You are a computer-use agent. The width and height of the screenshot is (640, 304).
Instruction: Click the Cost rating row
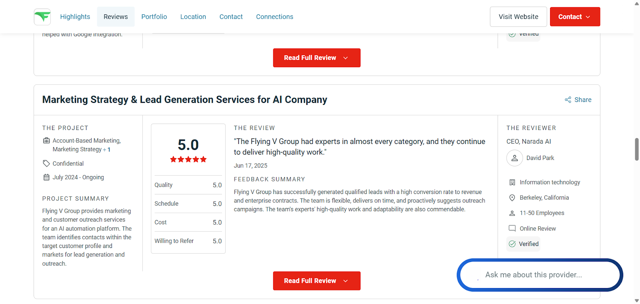point(188,222)
